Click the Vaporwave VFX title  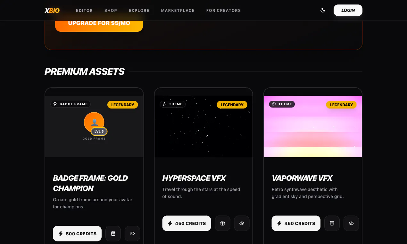(x=302, y=178)
